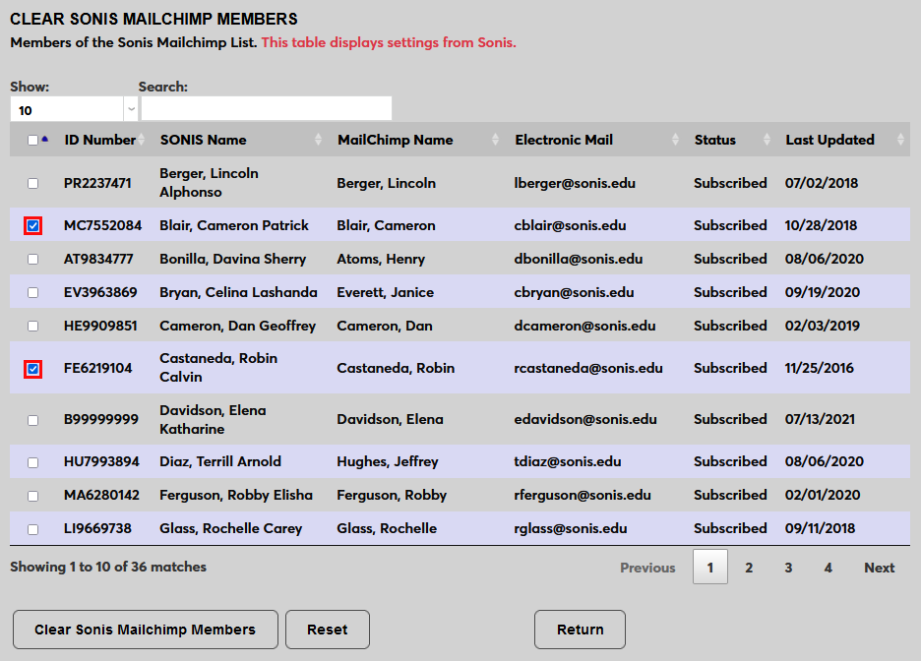This screenshot has height=661, width=921.
Task: Click 'Showing 1 to 10 of 36 matches' text
Action: [108, 568]
